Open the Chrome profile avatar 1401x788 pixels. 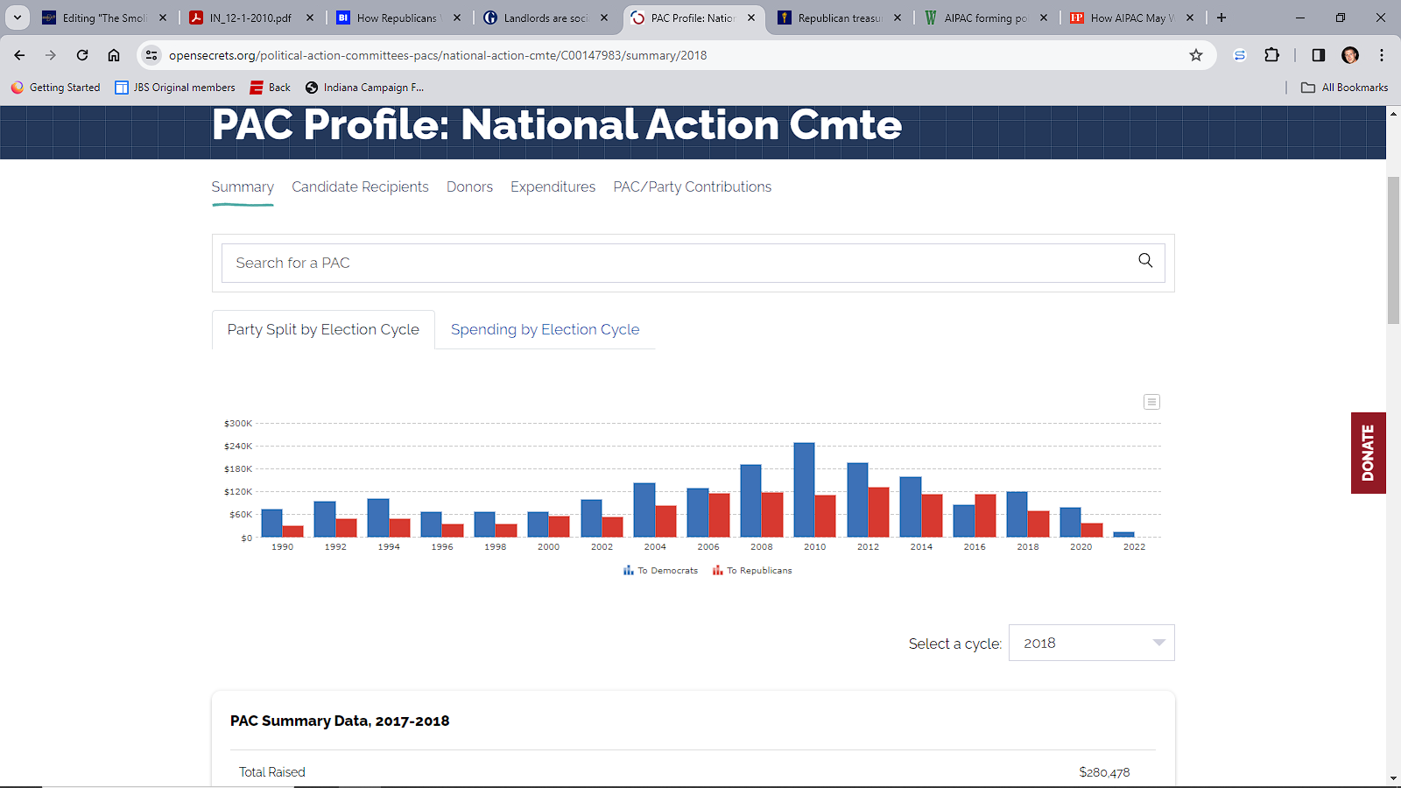(1350, 55)
